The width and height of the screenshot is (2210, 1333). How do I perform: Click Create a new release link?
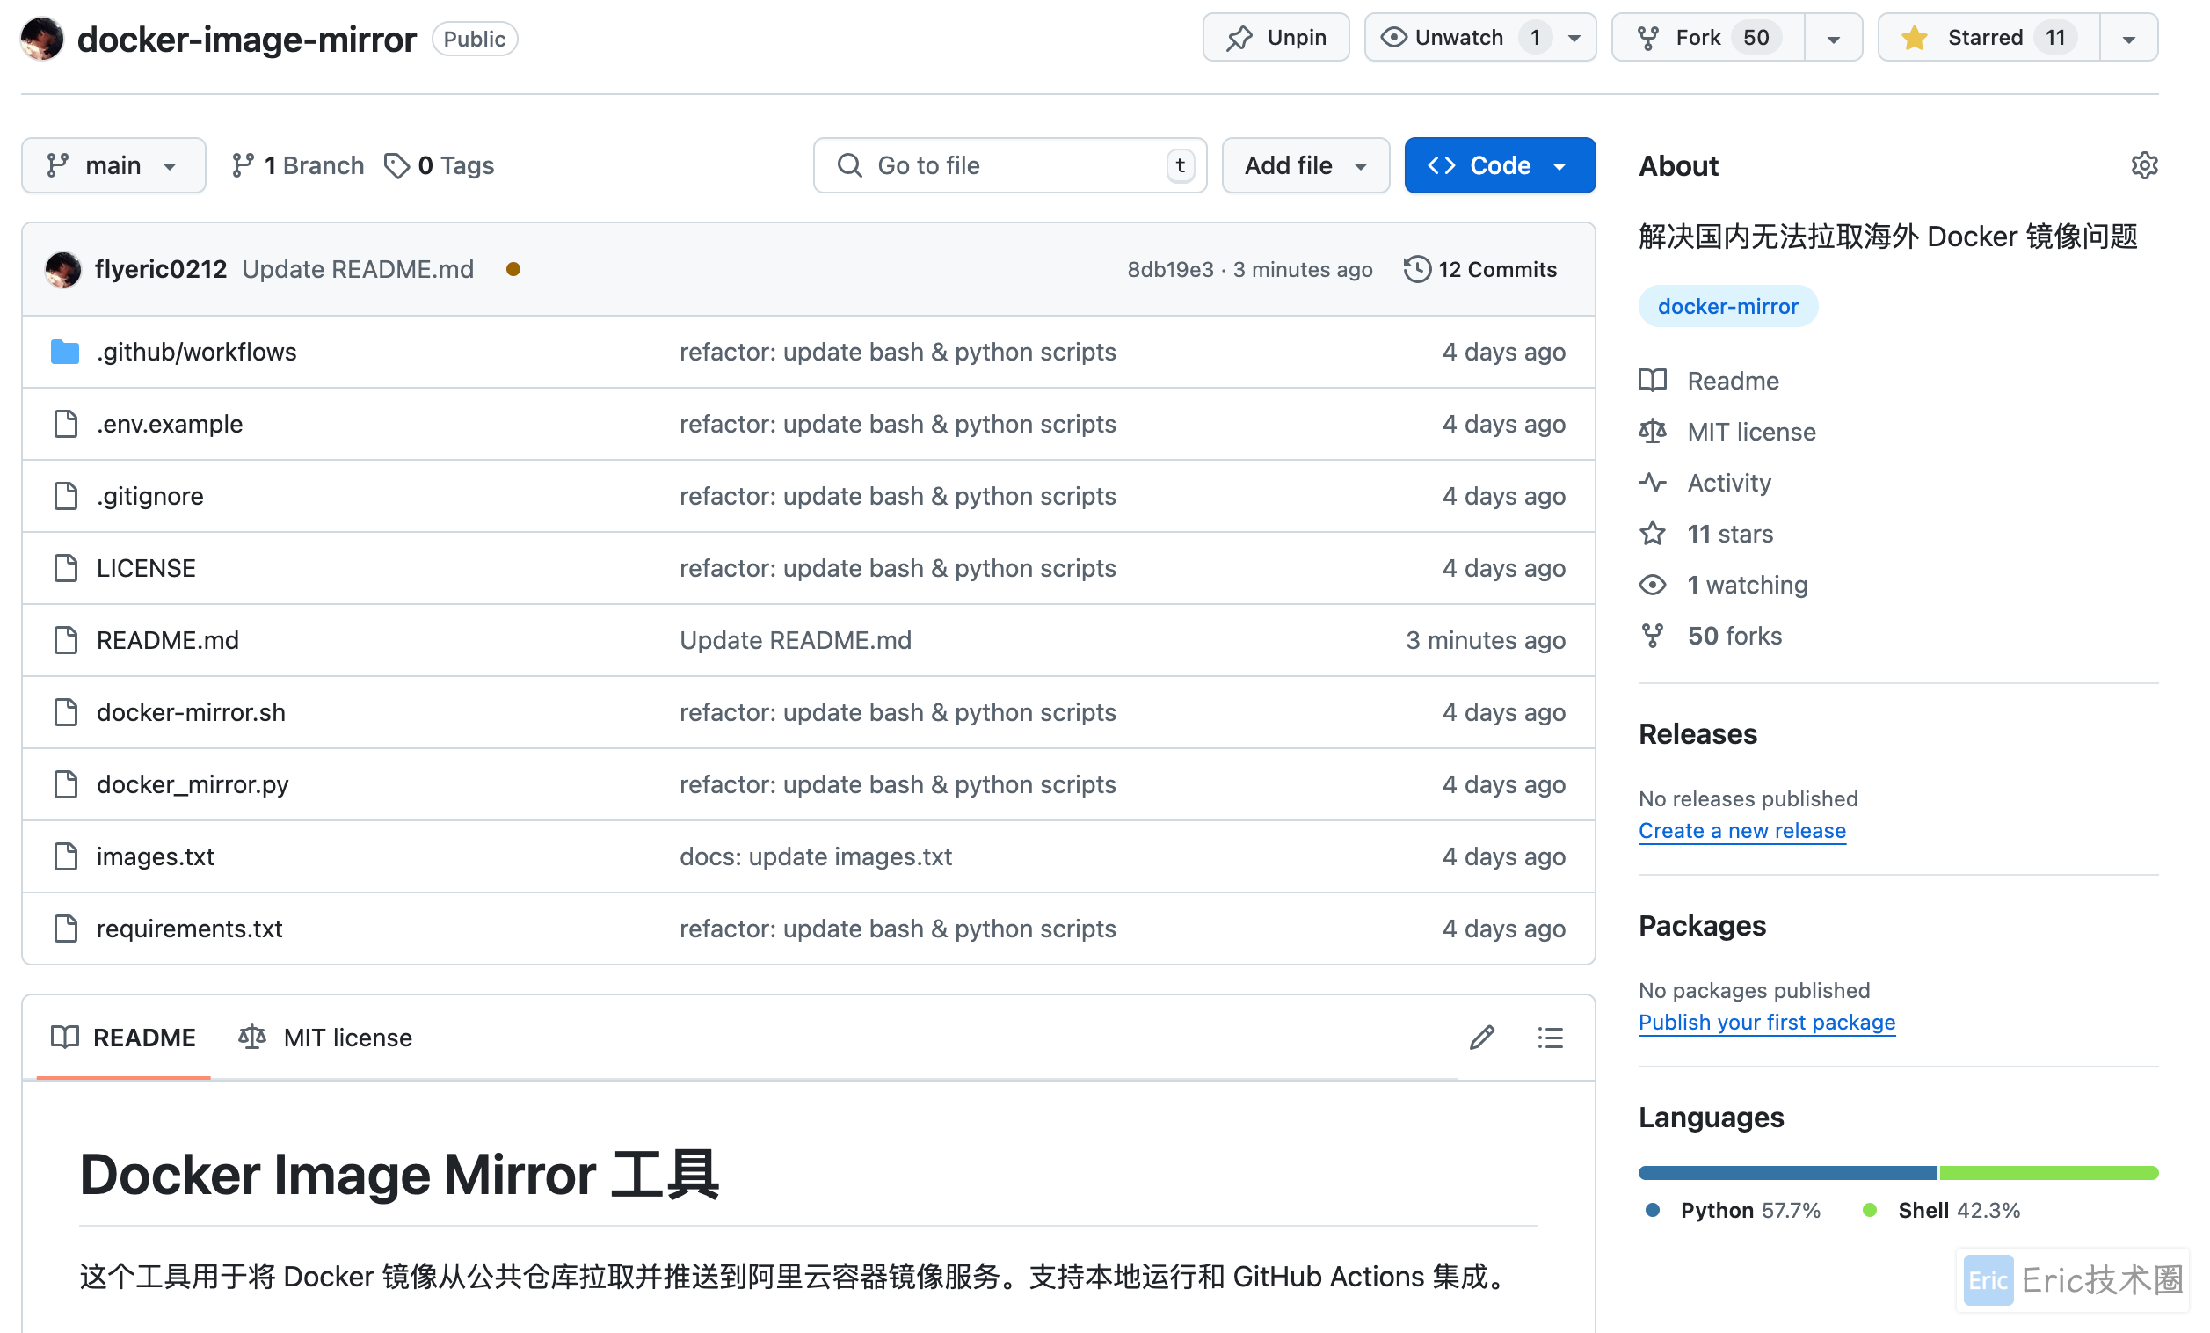pos(1741,830)
